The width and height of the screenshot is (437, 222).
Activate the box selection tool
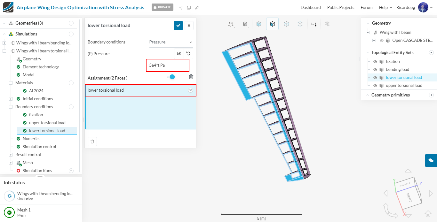(314, 24)
